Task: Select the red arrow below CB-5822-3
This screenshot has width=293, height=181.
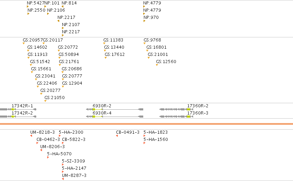Action: pos(63,143)
